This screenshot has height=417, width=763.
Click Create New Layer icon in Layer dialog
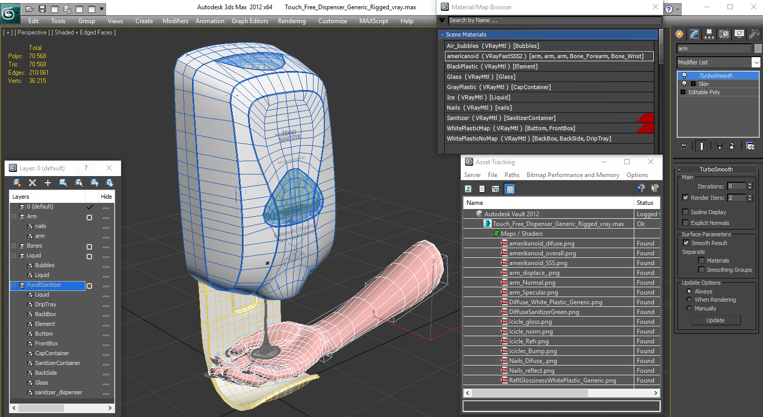(x=17, y=183)
